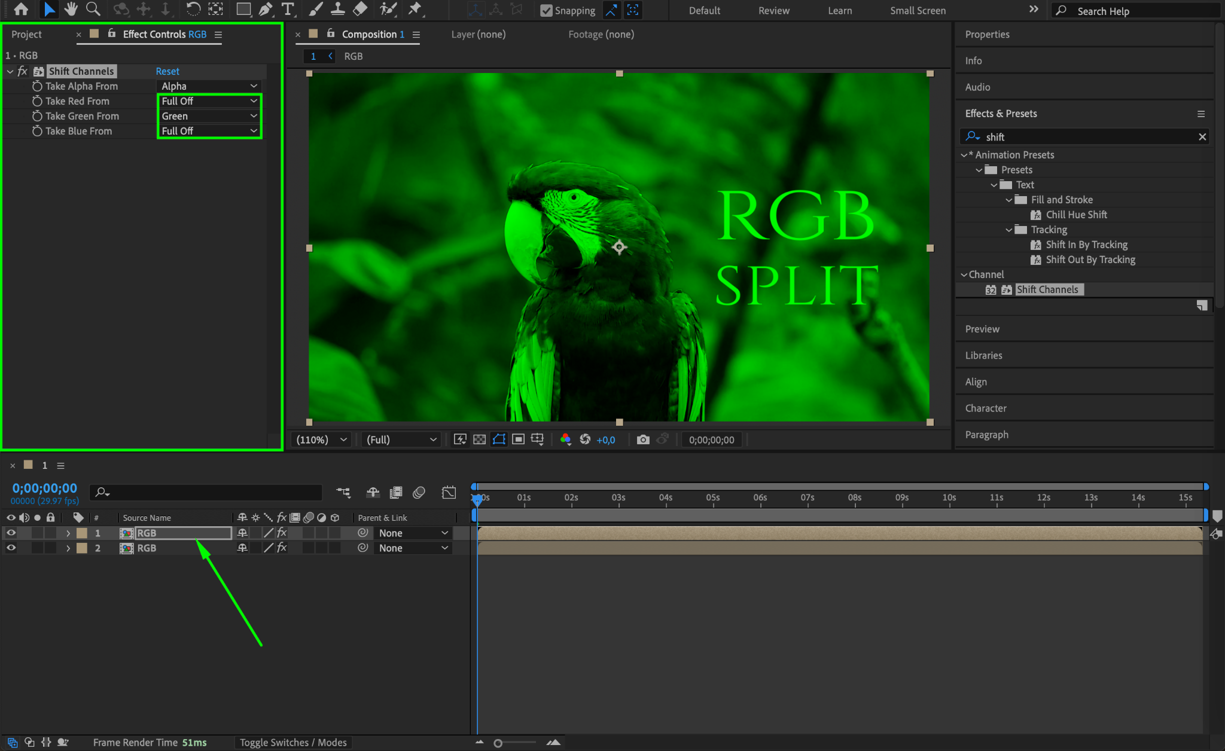The image size is (1225, 751).
Task: Select the Hand tool
Action: coord(71,9)
